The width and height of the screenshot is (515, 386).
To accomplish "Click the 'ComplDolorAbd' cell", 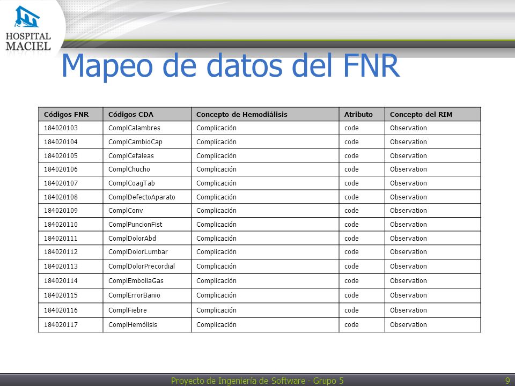I will pos(147,238).
